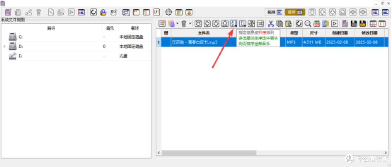
Task: Click the refresh icon in the main toolbar
Action: pyautogui.click(x=94, y=12)
